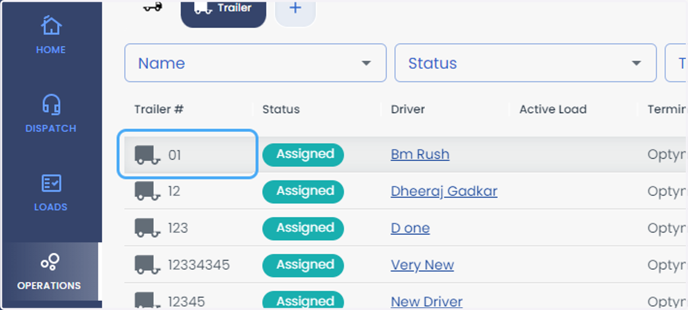Click Assigned badge for trailer 12345
688x310 pixels.
(303, 301)
